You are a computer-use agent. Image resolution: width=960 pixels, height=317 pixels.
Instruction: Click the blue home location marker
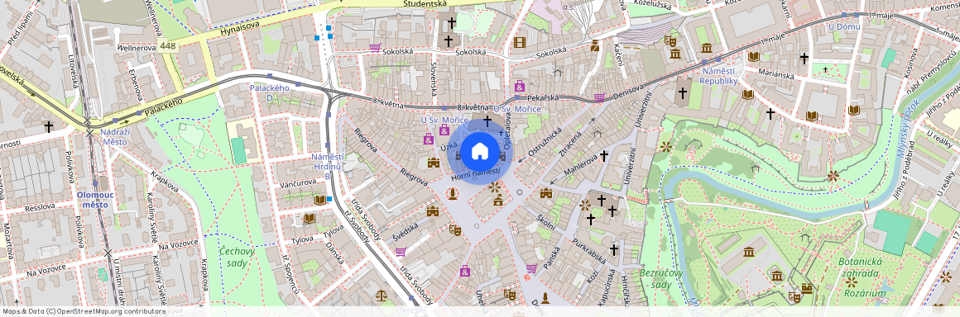pos(479,151)
